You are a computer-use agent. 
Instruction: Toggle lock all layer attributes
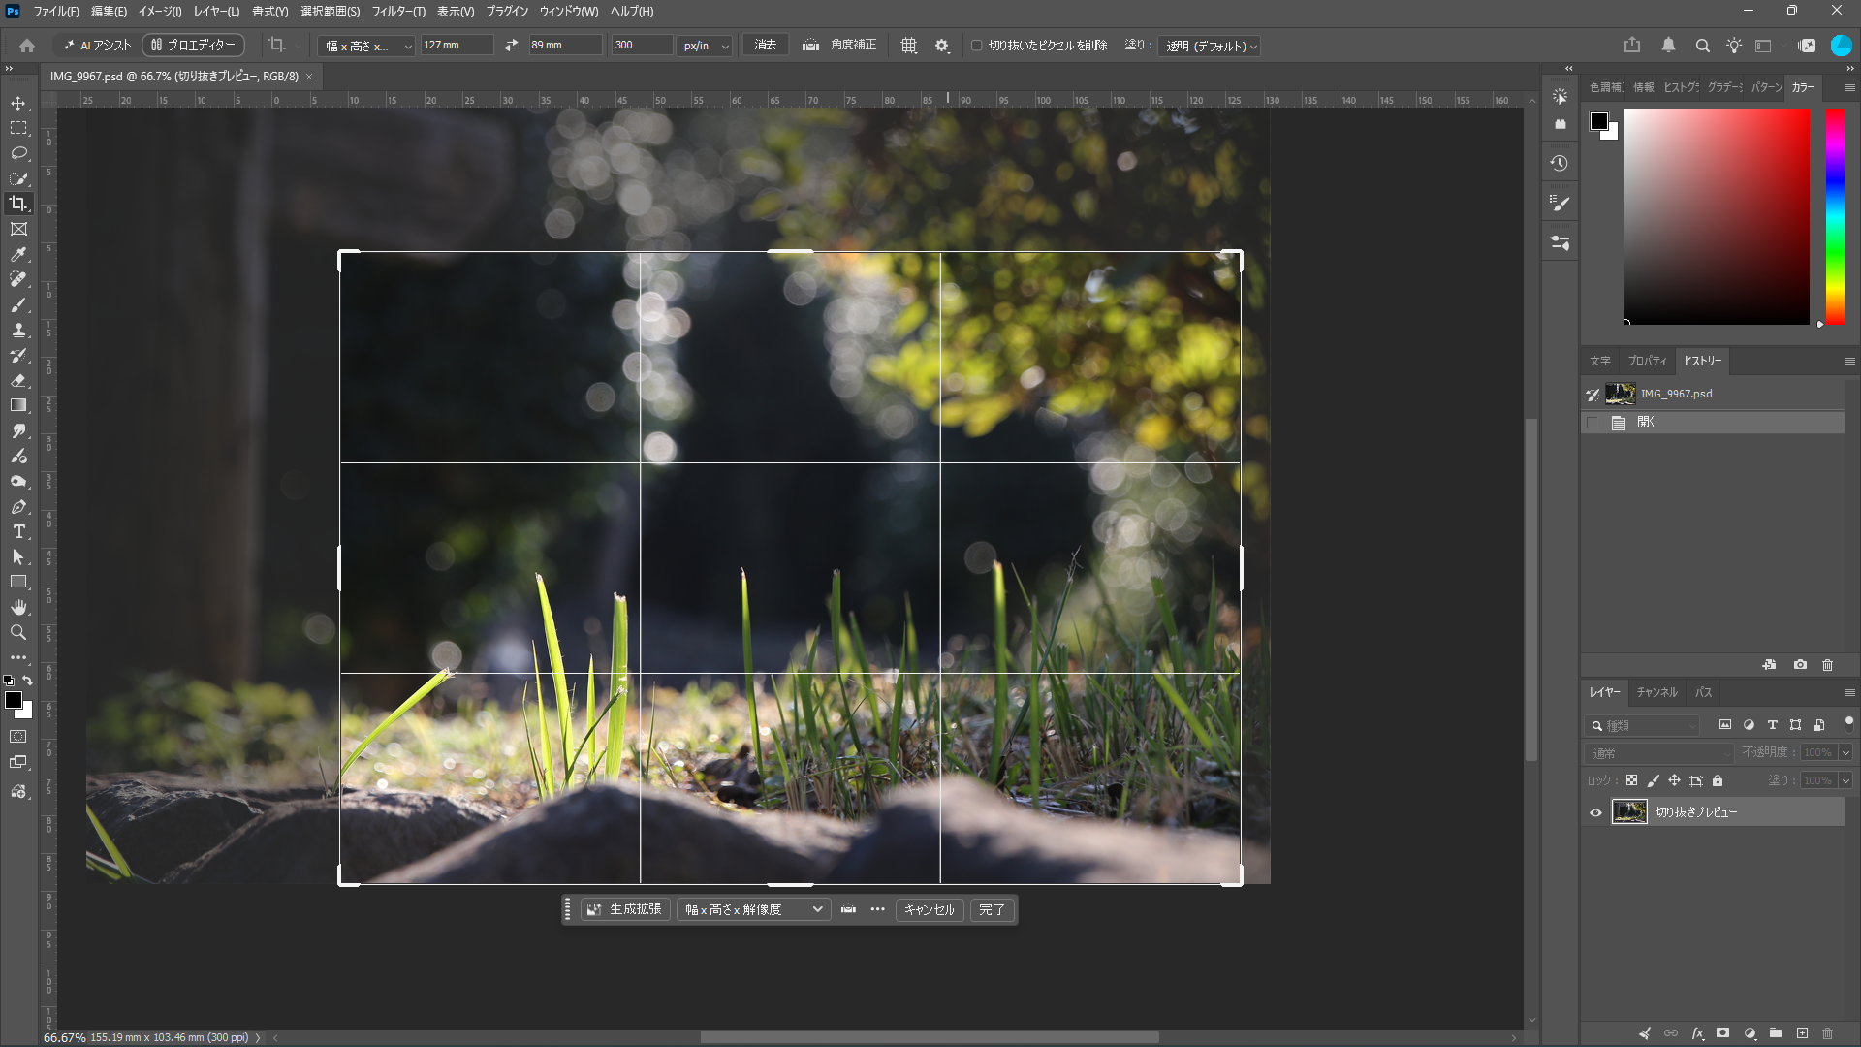tap(1718, 780)
